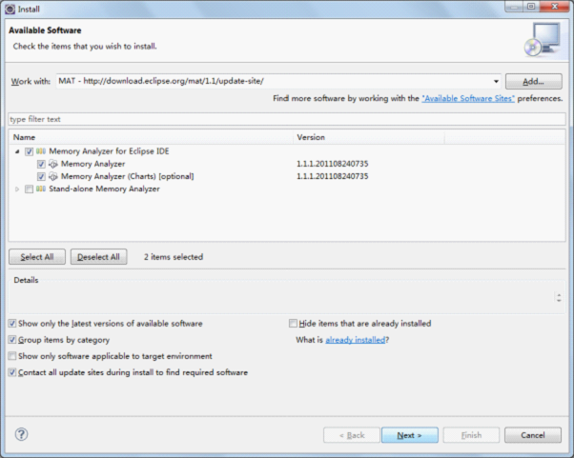Click the feature icon beside the Memory Analyzer row
The height and width of the screenshot is (458, 574).
(53, 164)
